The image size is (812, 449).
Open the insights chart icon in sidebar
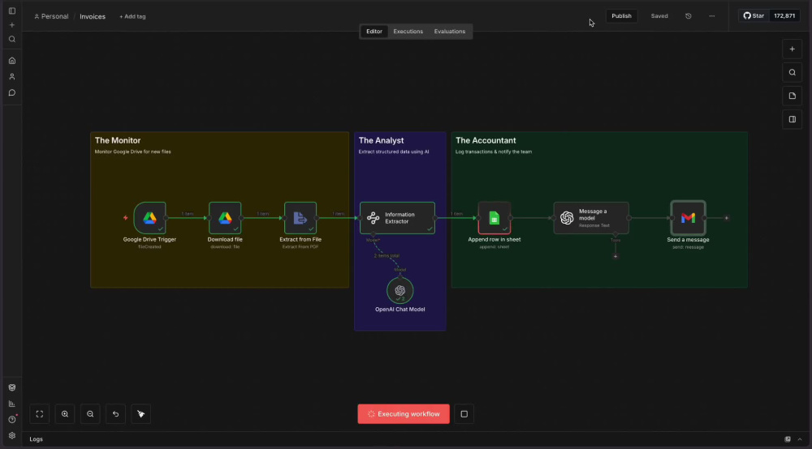(x=12, y=404)
